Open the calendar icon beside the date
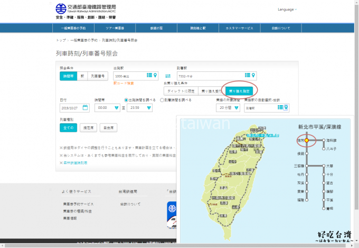The width and height of the screenshot is (359, 248). (x=86, y=107)
